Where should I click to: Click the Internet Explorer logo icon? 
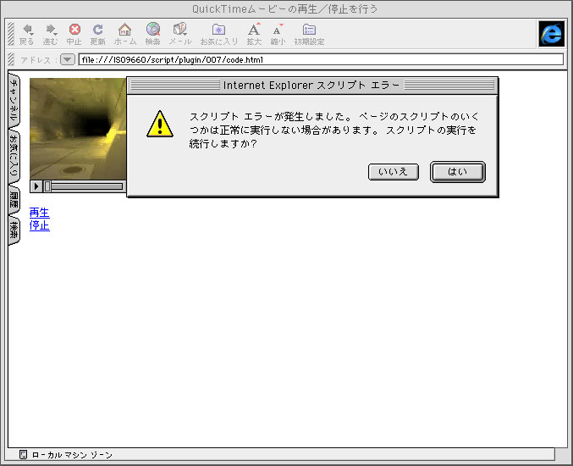(552, 34)
